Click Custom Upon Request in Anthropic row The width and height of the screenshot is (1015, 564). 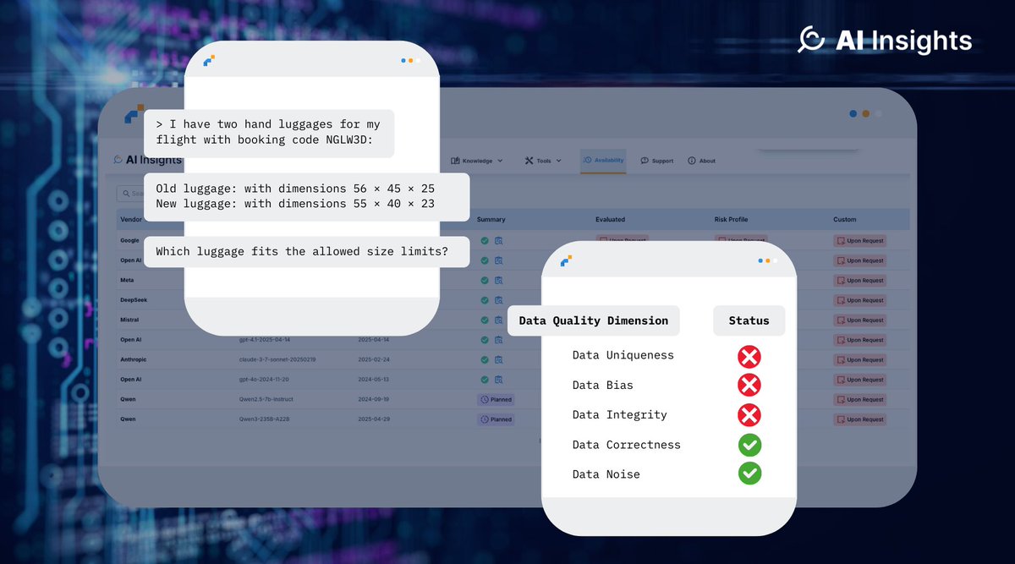pyautogui.click(x=860, y=359)
